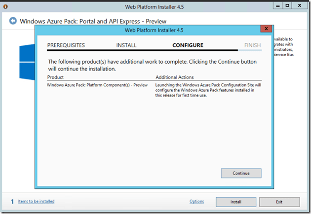Click the Additional Actions column header
This screenshot has height=214, width=311.
[174, 77]
